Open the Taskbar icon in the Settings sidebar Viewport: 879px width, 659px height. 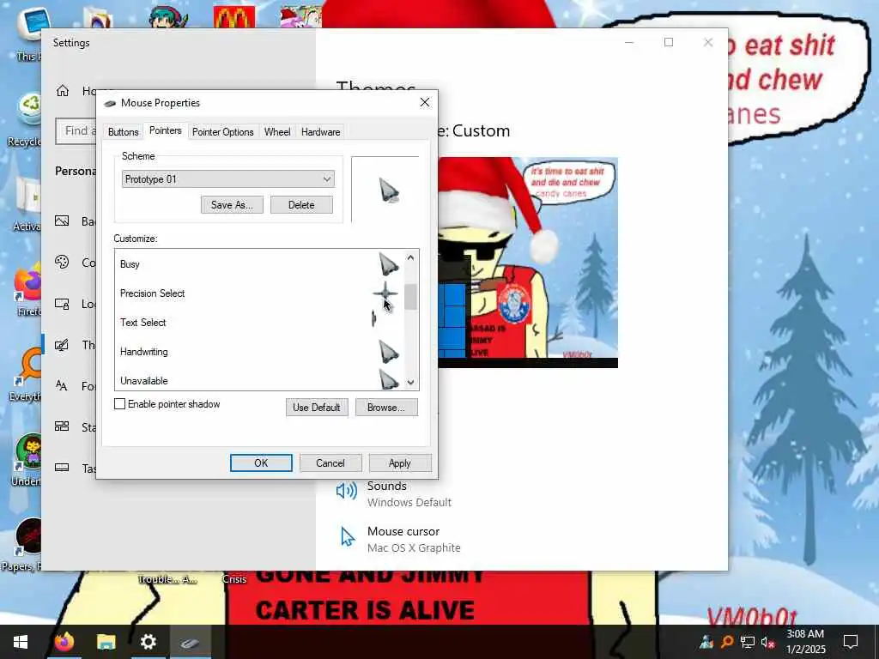pos(62,468)
